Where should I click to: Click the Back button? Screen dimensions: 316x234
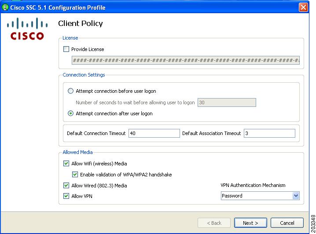click(x=214, y=223)
